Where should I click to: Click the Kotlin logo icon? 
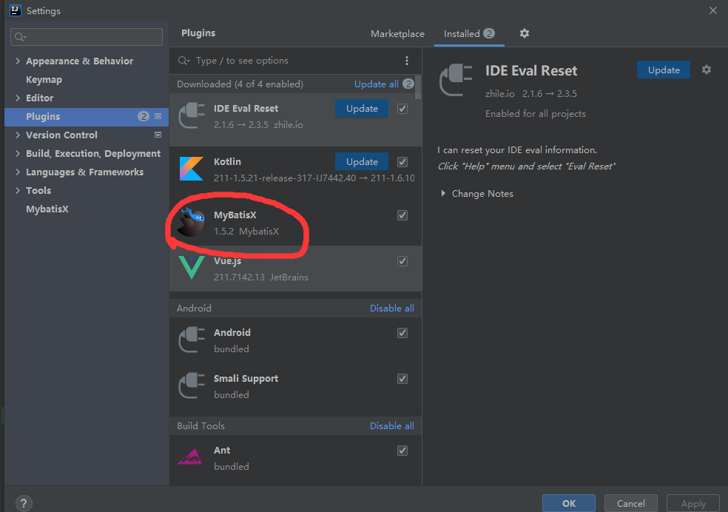point(192,169)
